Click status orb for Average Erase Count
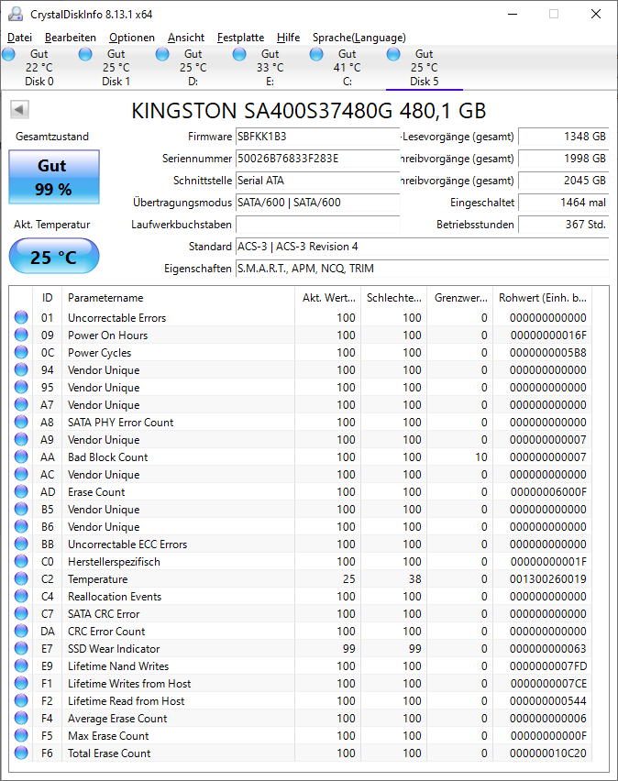The width and height of the screenshot is (618, 781). 21,719
